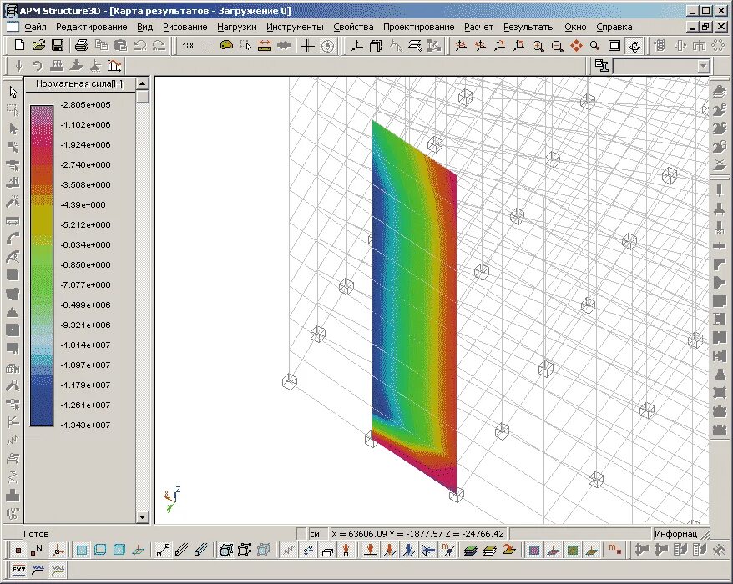The width and height of the screenshot is (733, 584).
Task: Open the Инструменты menu
Action: [x=295, y=27]
